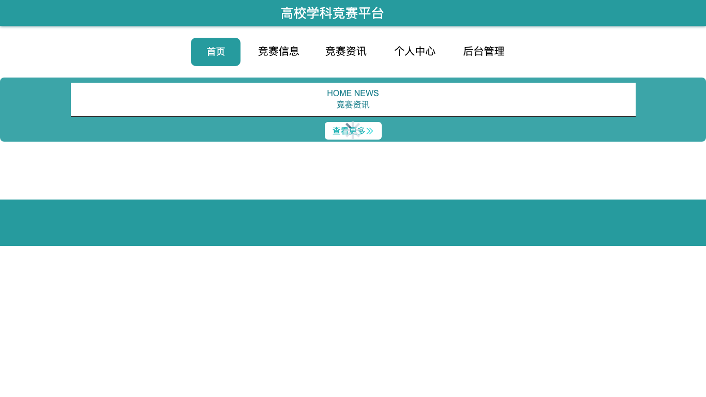This screenshot has height=397, width=706.
Task: Click the empty white gap above the footer
Action: coord(353,171)
